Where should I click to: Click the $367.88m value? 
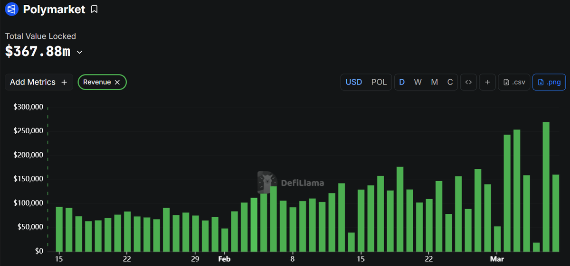pyautogui.click(x=38, y=52)
